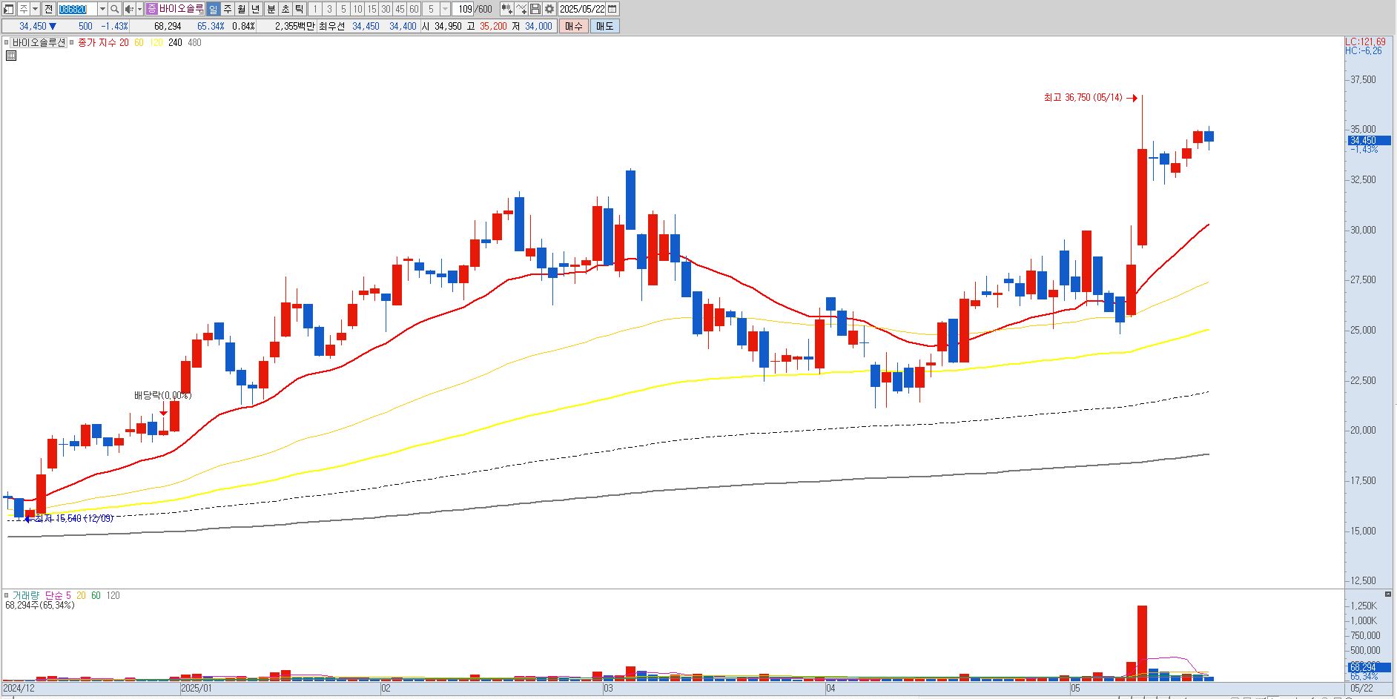Switch to minute 분 chart period

tap(271, 9)
